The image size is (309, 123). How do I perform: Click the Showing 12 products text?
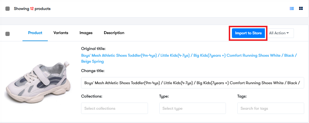point(32,9)
